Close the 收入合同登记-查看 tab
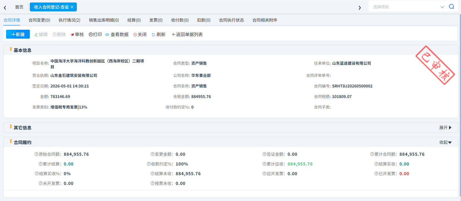The width and height of the screenshot is (461, 201). (72, 7)
